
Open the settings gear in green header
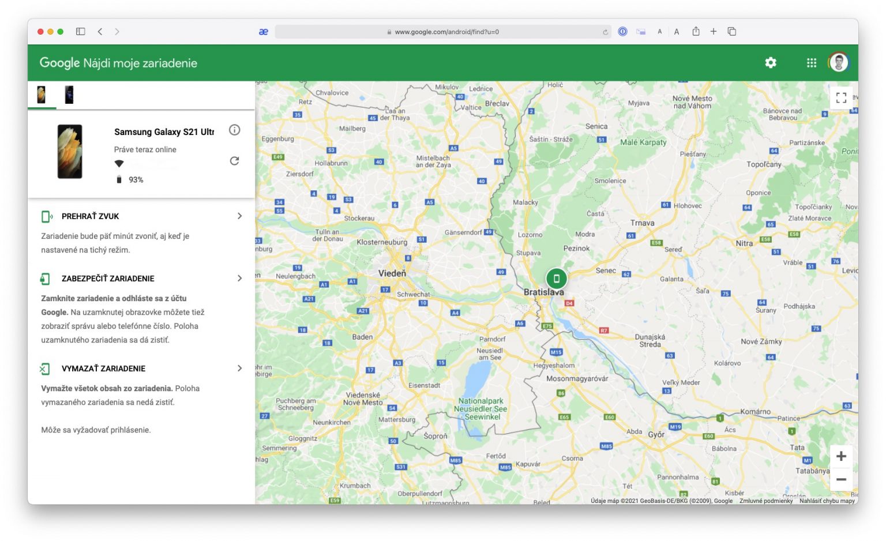[x=771, y=62]
